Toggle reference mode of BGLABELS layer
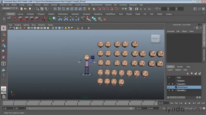206x115 pixels. tap(173, 90)
